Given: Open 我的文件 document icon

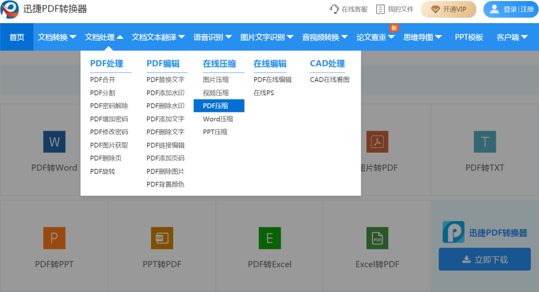Looking at the screenshot, I should pyautogui.click(x=380, y=9).
